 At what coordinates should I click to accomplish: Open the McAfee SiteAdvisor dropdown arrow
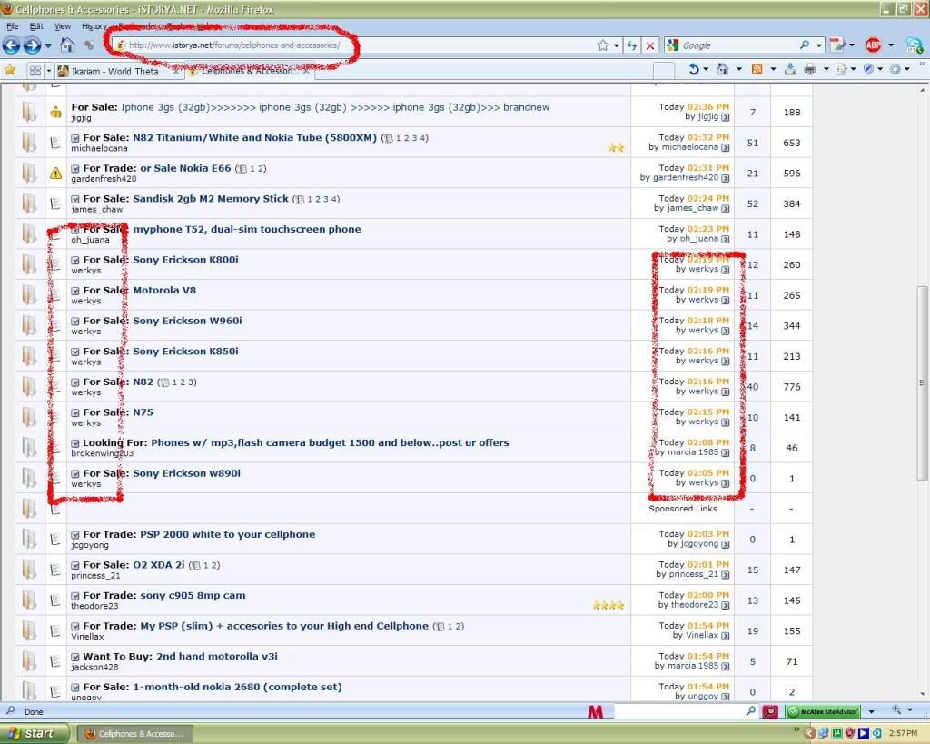tap(871, 711)
